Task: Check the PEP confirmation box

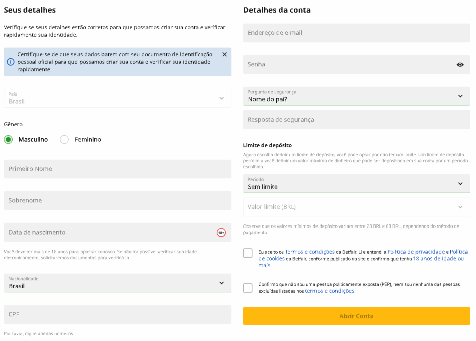Action: 248,288
